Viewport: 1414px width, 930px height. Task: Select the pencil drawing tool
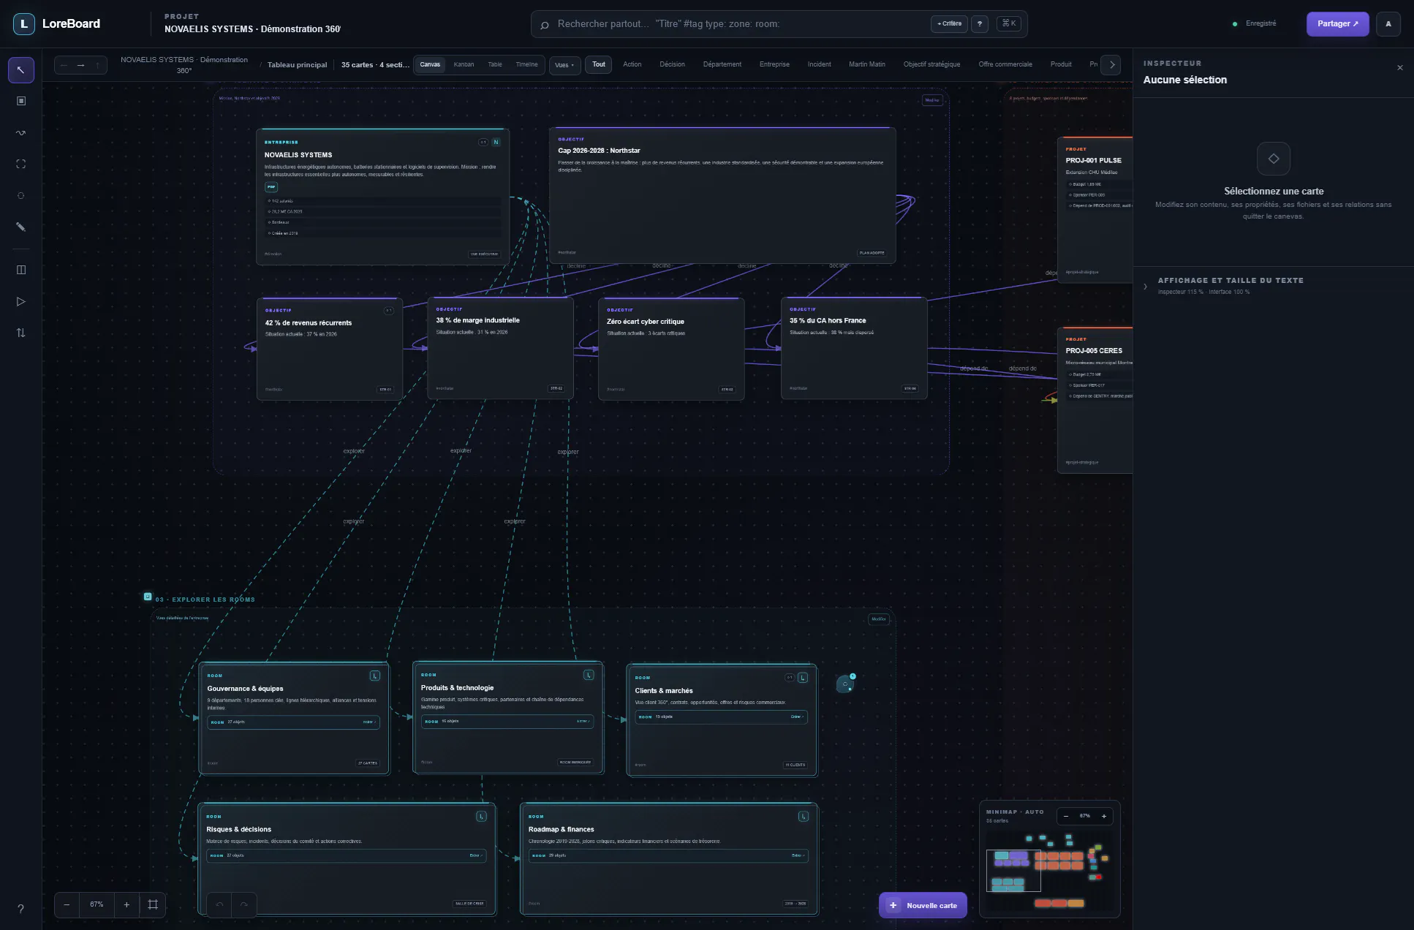pyautogui.click(x=20, y=227)
